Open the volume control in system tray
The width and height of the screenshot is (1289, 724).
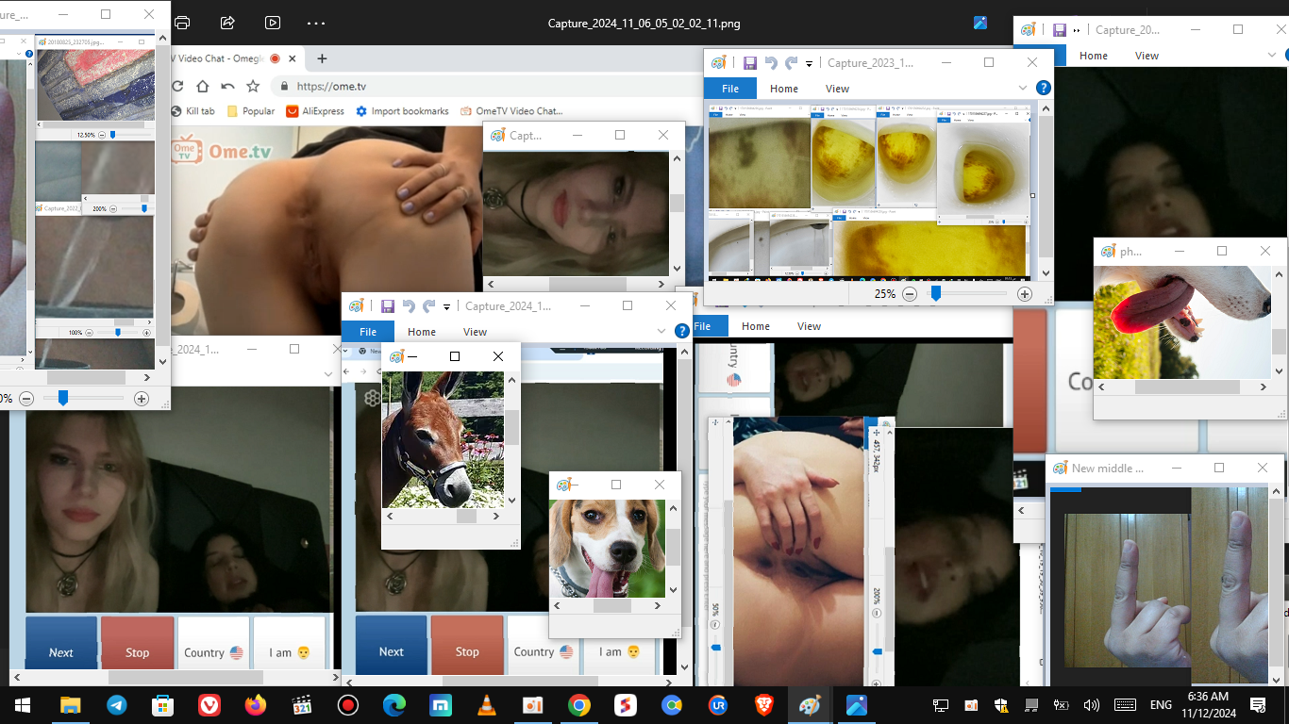1092,705
